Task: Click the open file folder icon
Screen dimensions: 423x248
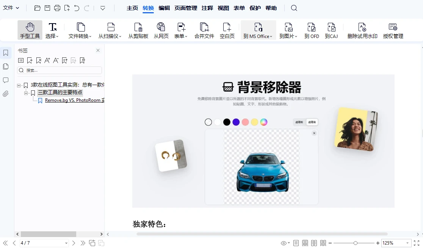Action: pos(38,8)
